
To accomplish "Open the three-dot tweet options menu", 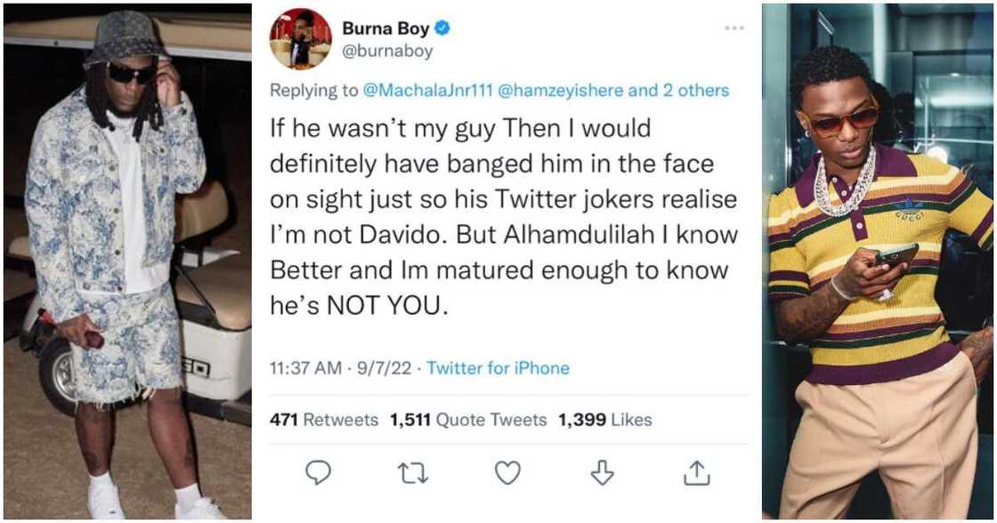I will 734,28.
